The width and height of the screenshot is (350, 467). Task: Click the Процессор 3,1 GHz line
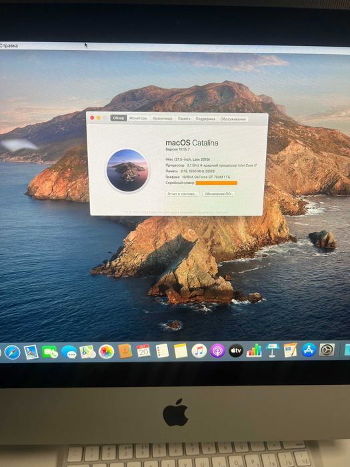[x=211, y=165]
